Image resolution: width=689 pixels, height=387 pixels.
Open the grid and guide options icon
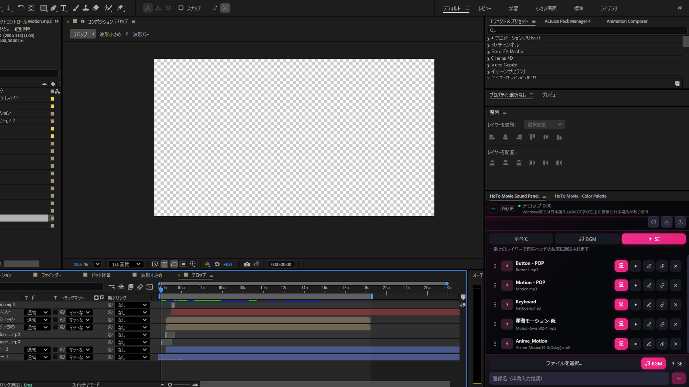point(192,264)
